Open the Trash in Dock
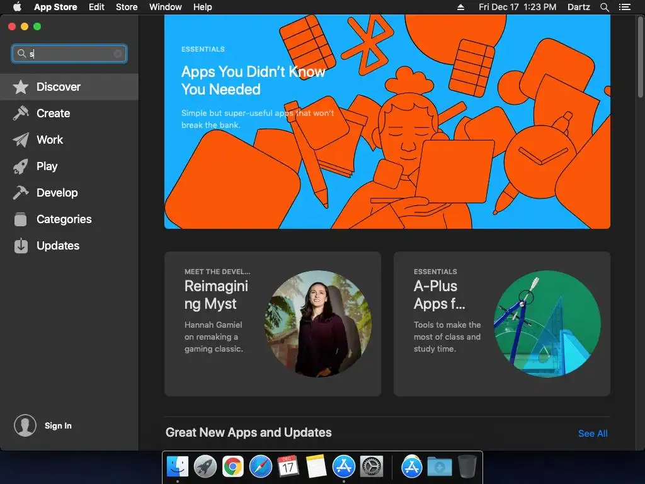This screenshot has width=645, height=484. [x=467, y=467]
